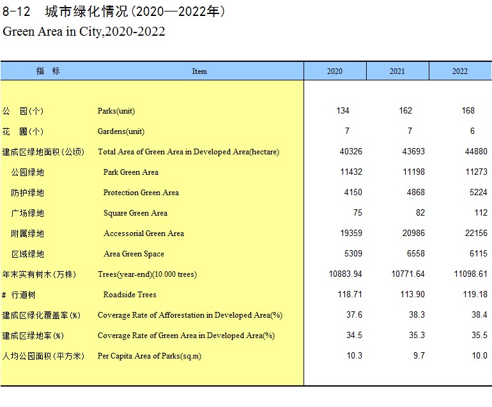Select the 'Area Green Space' label
The image size is (492, 407).
coord(134,254)
